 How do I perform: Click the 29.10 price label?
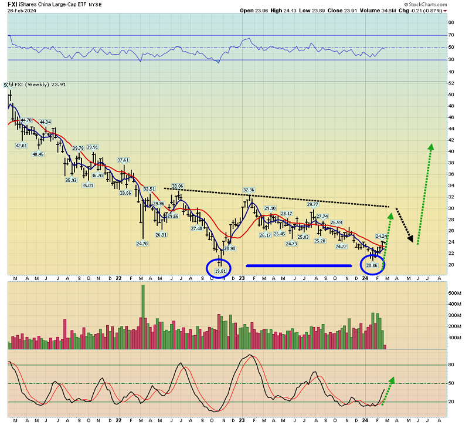270,208
